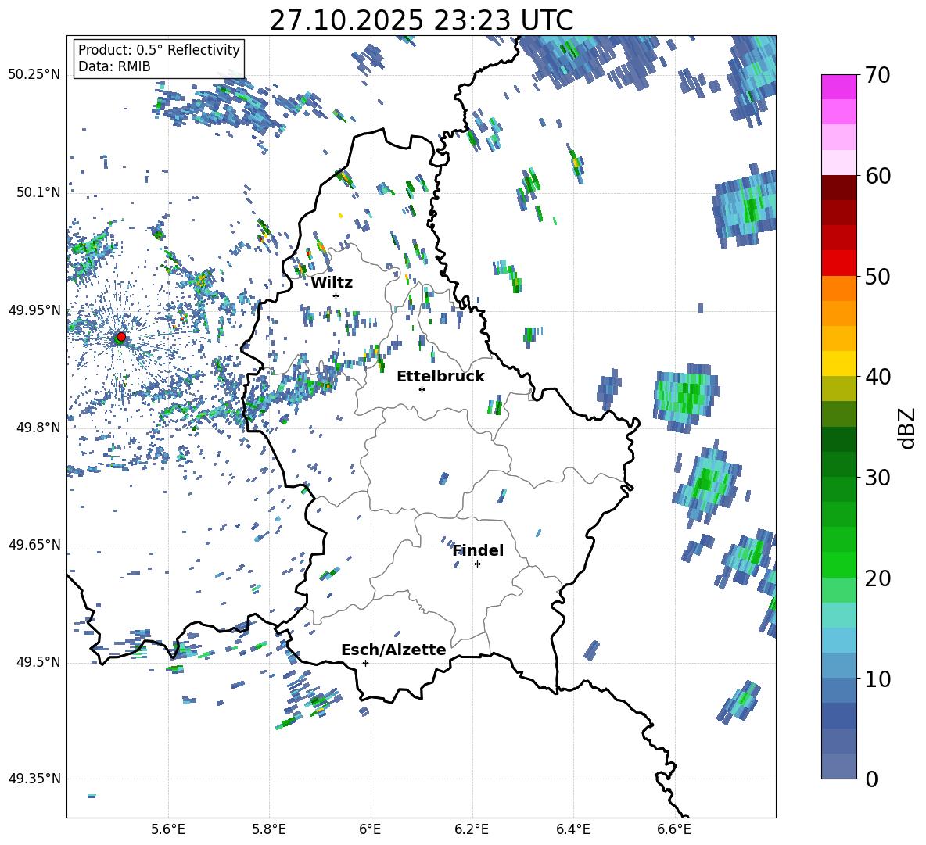Click the colorbar tick label '10'
This screenshot has height=845, width=926.
[x=878, y=679]
